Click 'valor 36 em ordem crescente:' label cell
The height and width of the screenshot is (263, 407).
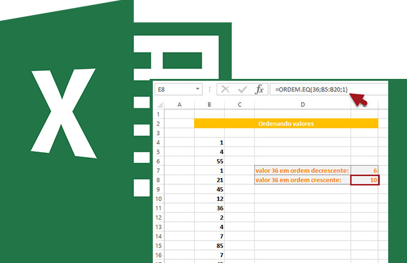coord(302,180)
